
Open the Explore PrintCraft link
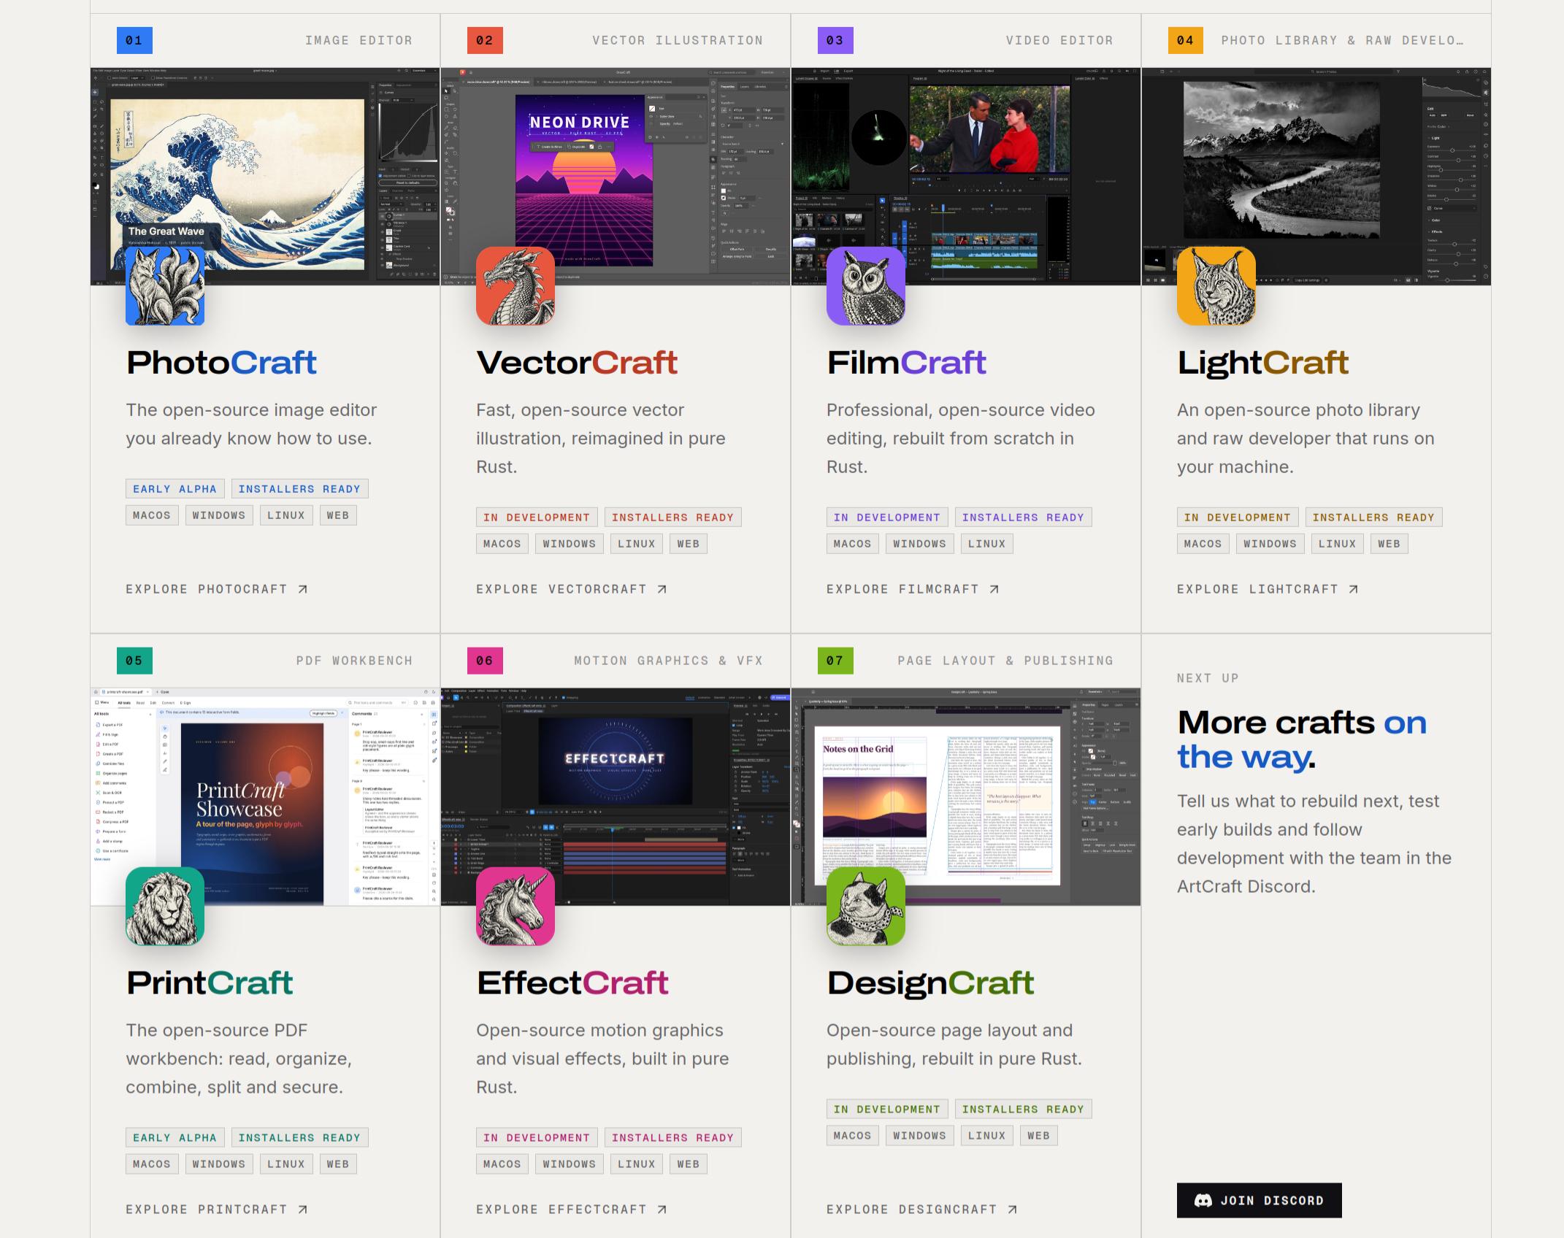point(217,1210)
